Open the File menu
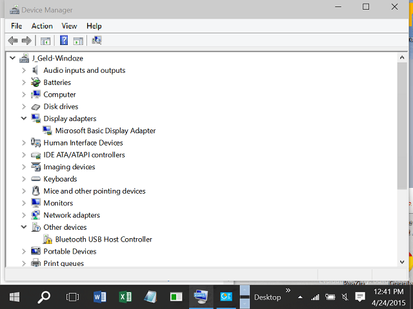Image resolution: width=413 pixels, height=309 pixels. coord(16,26)
